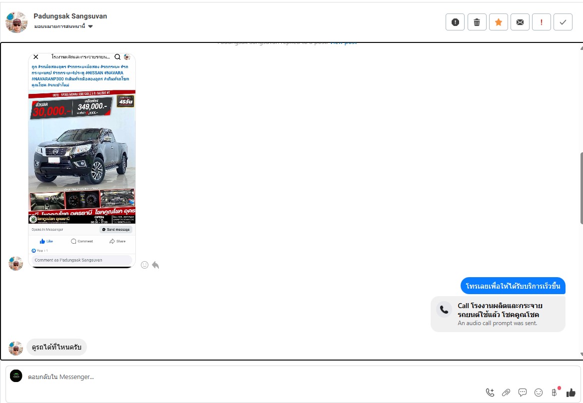Toggle the orange star on this conversation
The image size is (583, 403).
point(498,22)
